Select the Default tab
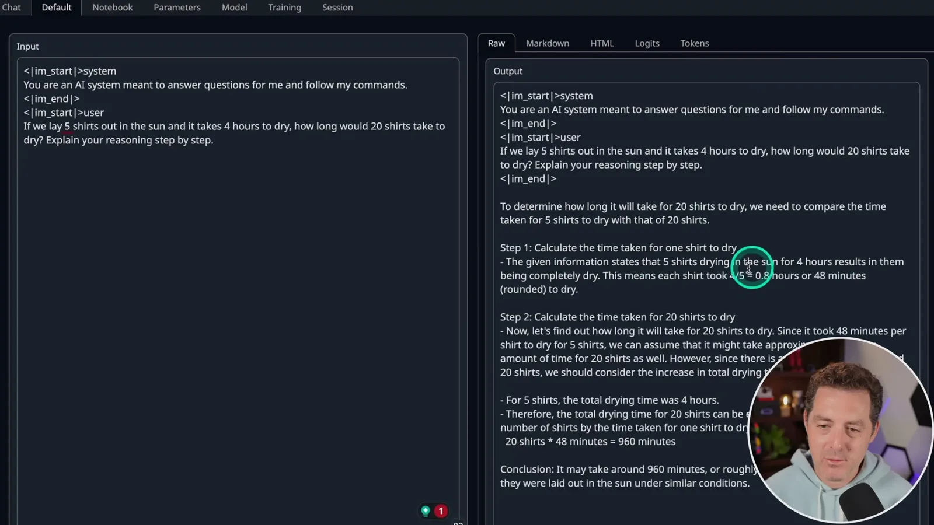Viewport: 934px width, 525px height. (x=57, y=8)
